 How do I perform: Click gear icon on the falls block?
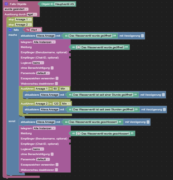click(x=10, y=30)
